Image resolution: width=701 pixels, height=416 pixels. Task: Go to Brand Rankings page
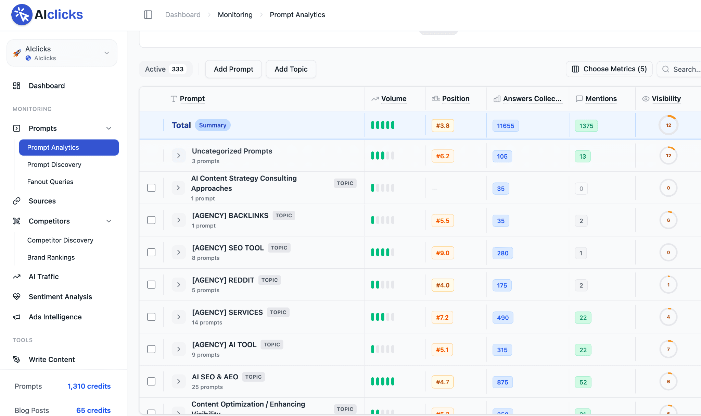point(51,257)
